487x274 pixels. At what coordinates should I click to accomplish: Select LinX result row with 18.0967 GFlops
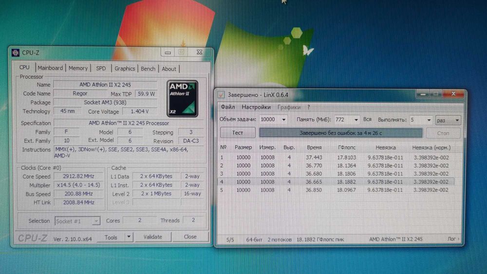(x=337, y=190)
